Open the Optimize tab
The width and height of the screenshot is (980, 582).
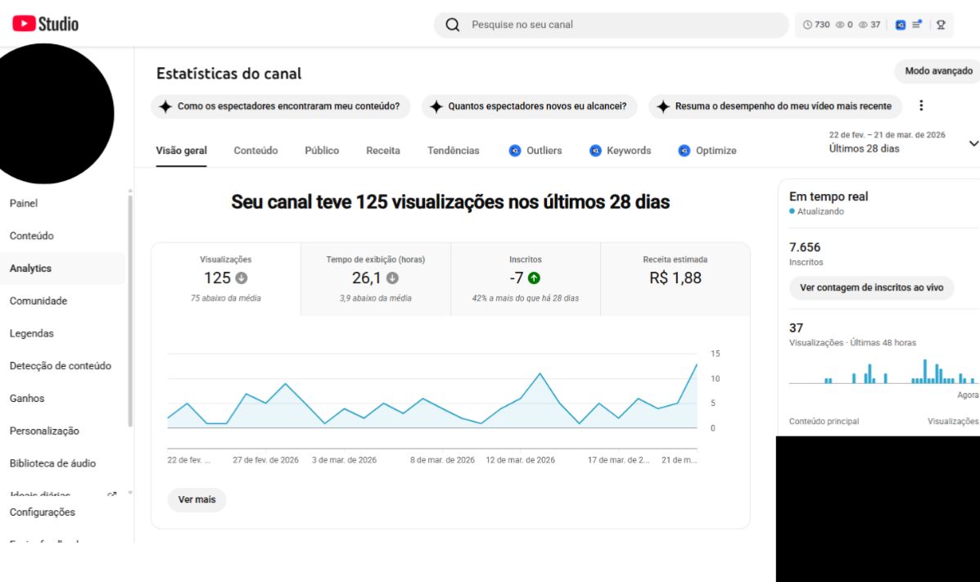[707, 151]
